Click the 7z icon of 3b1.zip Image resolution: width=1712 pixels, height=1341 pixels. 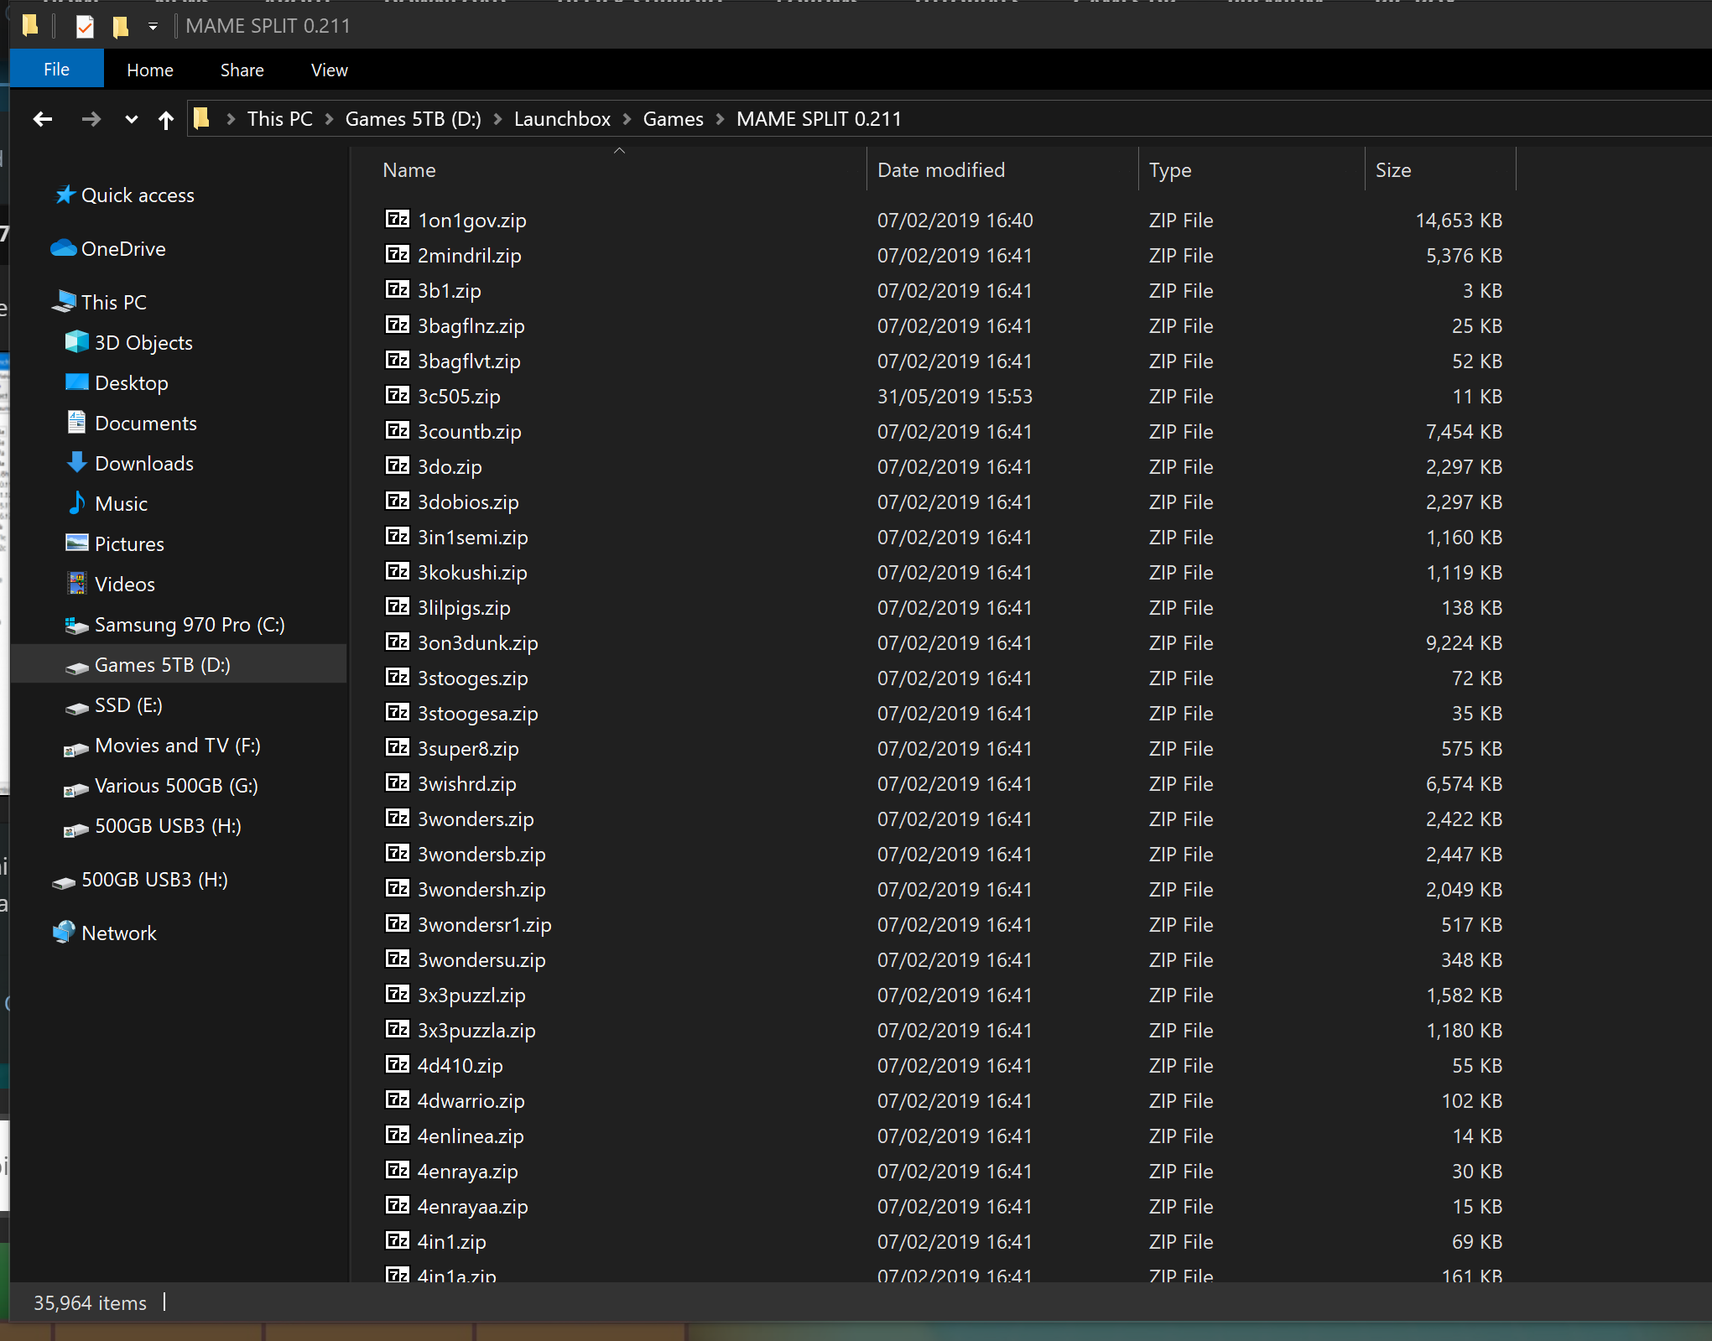click(x=398, y=290)
